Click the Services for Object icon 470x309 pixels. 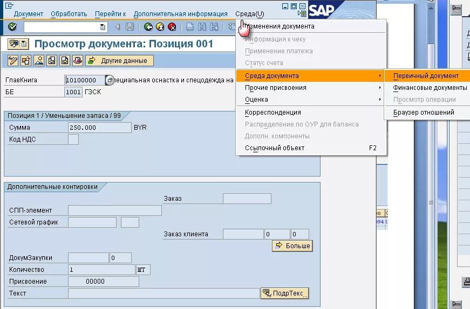14,44
